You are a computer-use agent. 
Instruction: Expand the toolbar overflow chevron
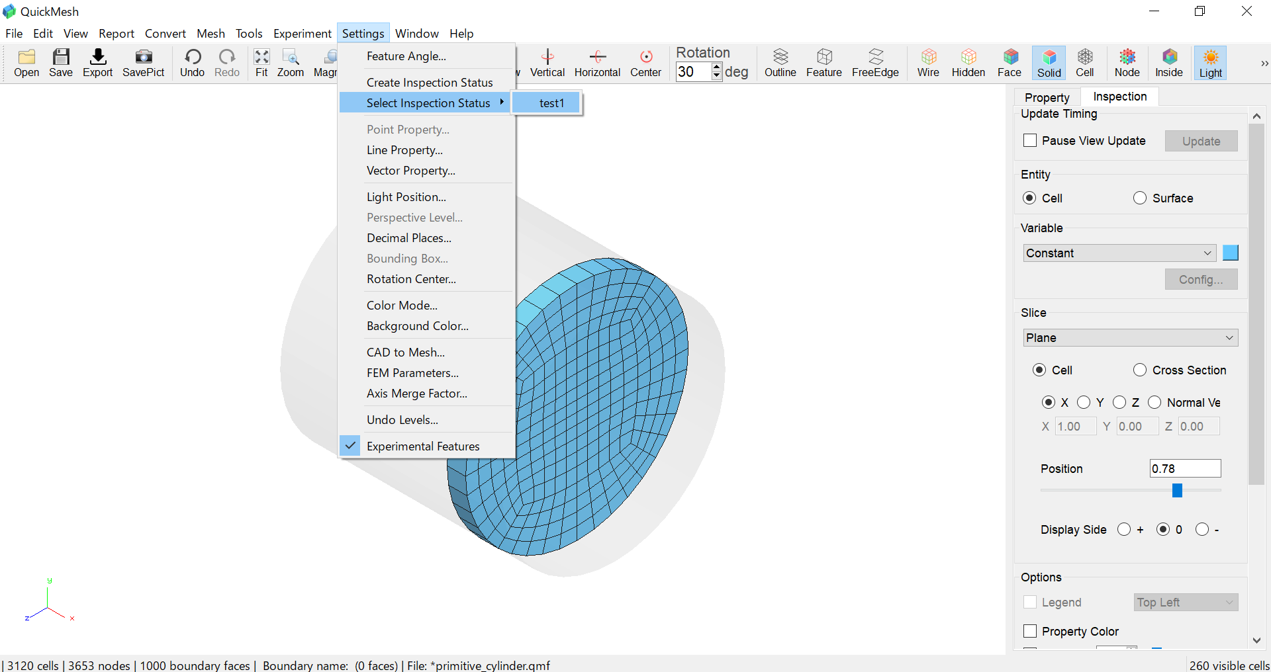coord(1264,63)
